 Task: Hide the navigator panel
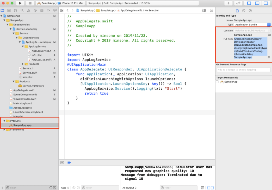click(x=249, y=3)
